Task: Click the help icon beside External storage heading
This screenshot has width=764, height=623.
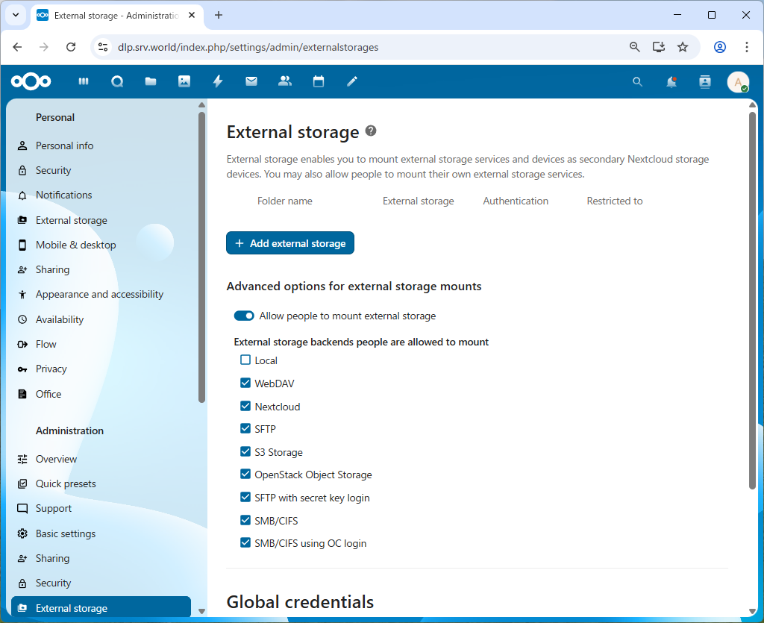Action: point(371,131)
